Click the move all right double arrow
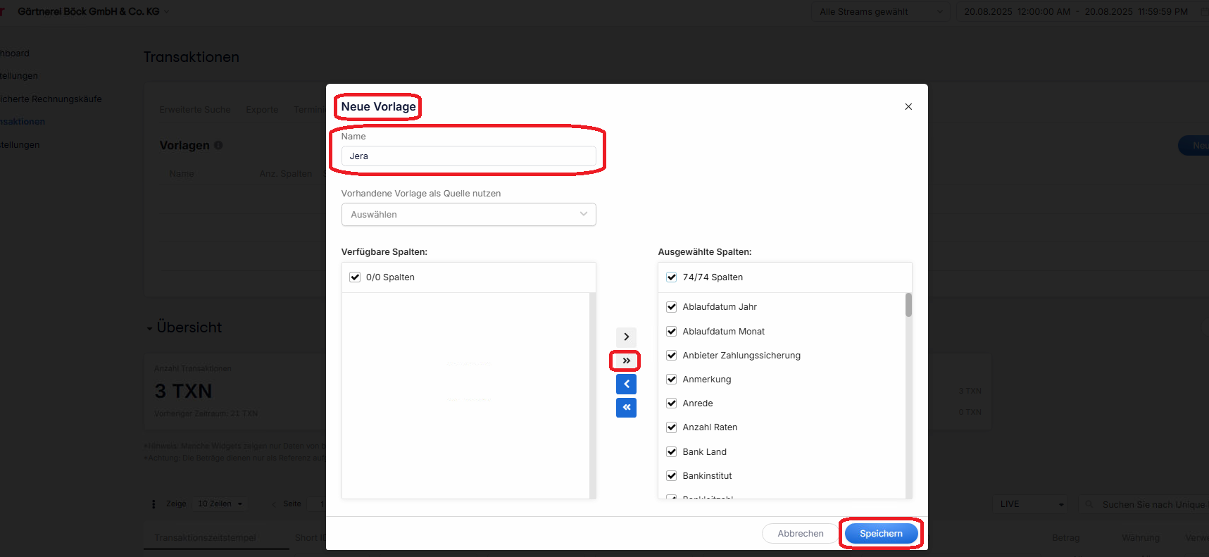 (626, 361)
